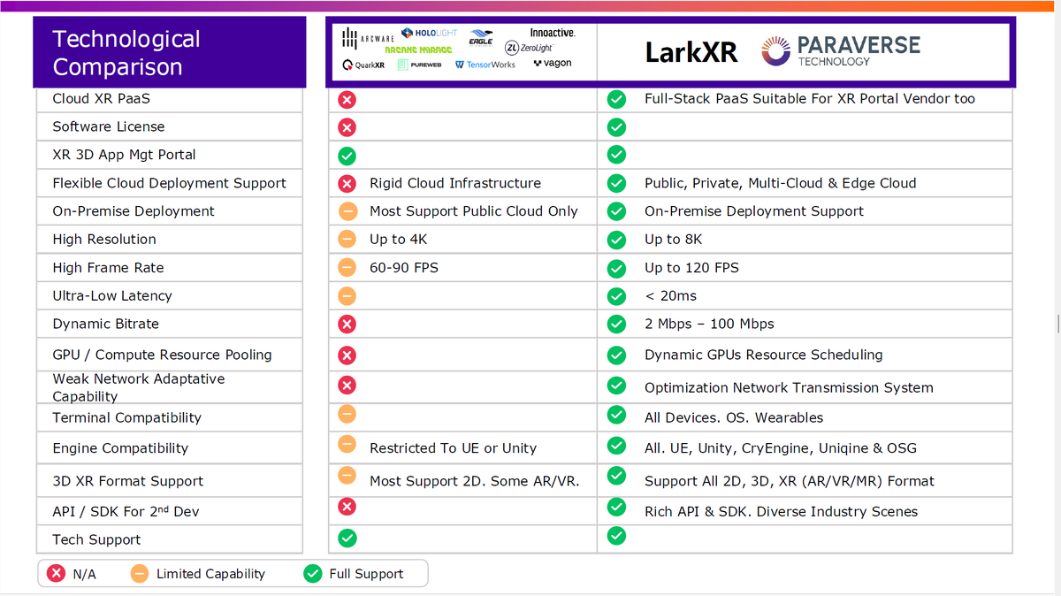
Task: Click the Eagle logo
Action: click(x=481, y=36)
